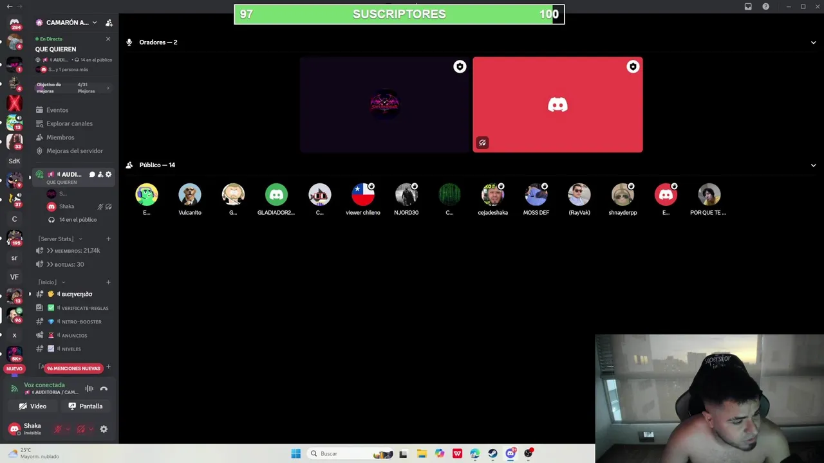Open the bienvenido channel

(x=74, y=294)
